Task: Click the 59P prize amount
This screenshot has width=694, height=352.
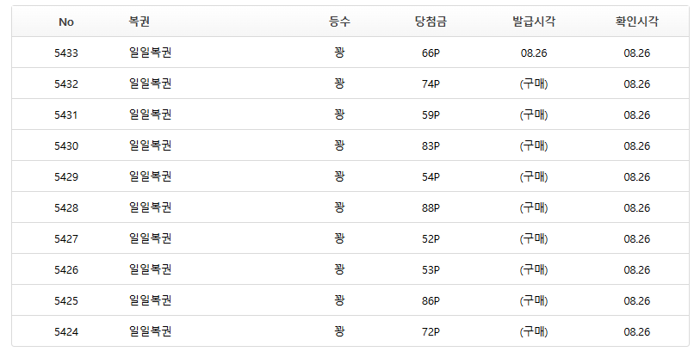Action: click(431, 115)
